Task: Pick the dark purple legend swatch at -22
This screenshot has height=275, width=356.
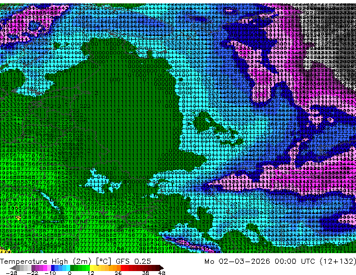Action: 33,268
